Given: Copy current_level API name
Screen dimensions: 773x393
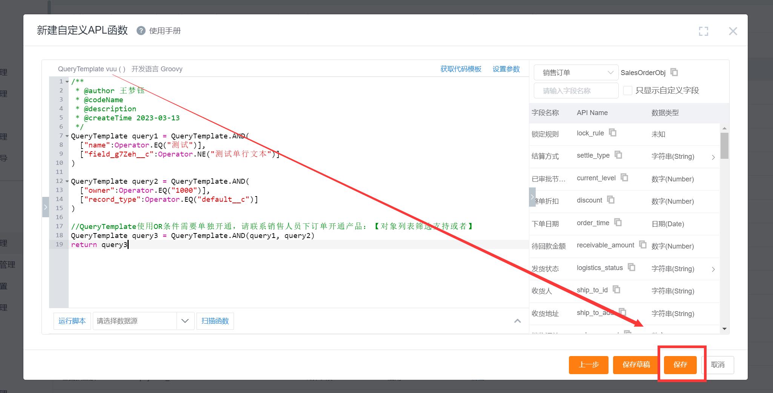Looking at the screenshot, I should tap(624, 177).
